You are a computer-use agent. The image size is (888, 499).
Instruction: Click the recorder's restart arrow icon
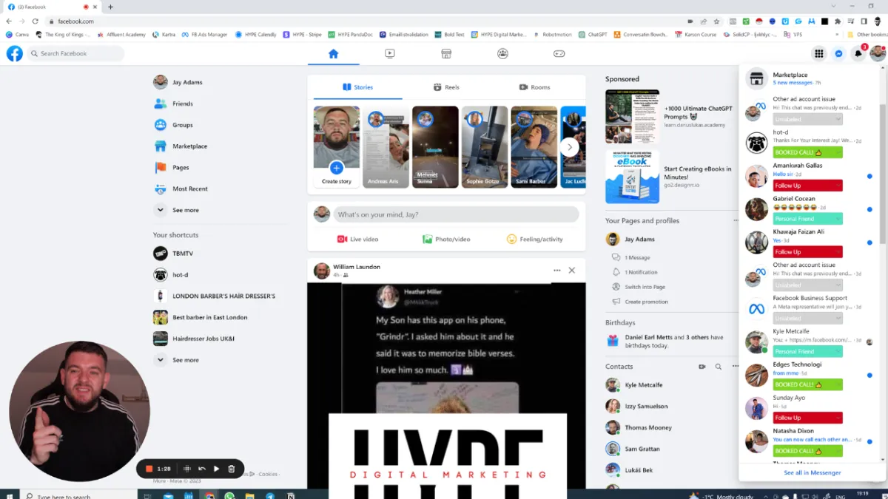coord(202,469)
